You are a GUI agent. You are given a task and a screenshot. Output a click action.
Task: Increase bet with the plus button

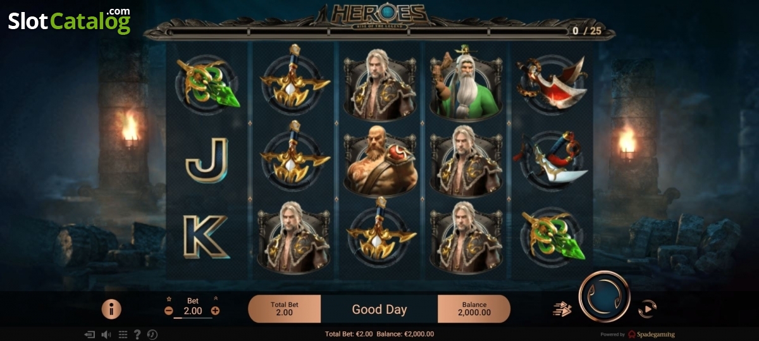click(x=215, y=311)
